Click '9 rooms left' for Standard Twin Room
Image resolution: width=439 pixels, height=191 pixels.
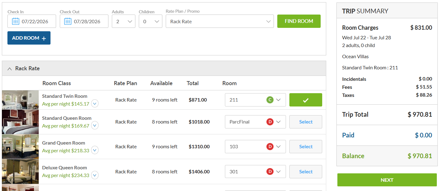[x=165, y=100]
